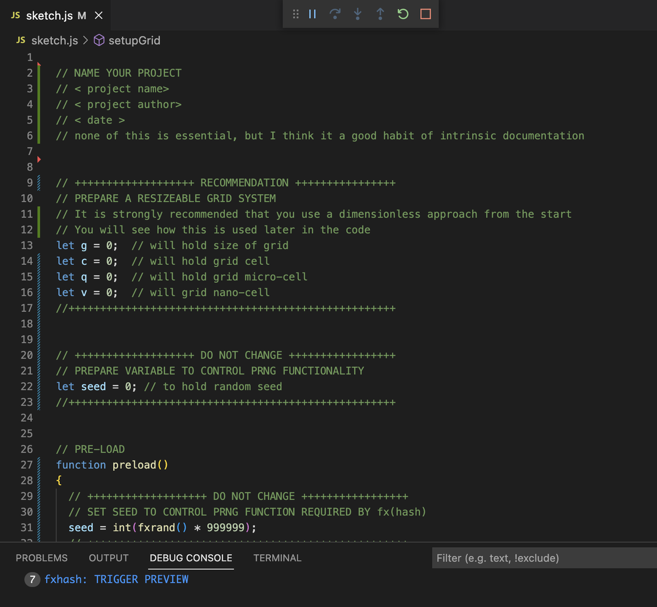This screenshot has width=657, height=607.
Task: Click the Step Into debug arrow
Action: point(358,14)
